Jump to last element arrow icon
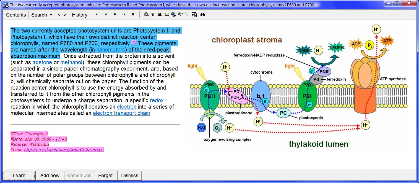The image size is (419, 183). [133, 15]
